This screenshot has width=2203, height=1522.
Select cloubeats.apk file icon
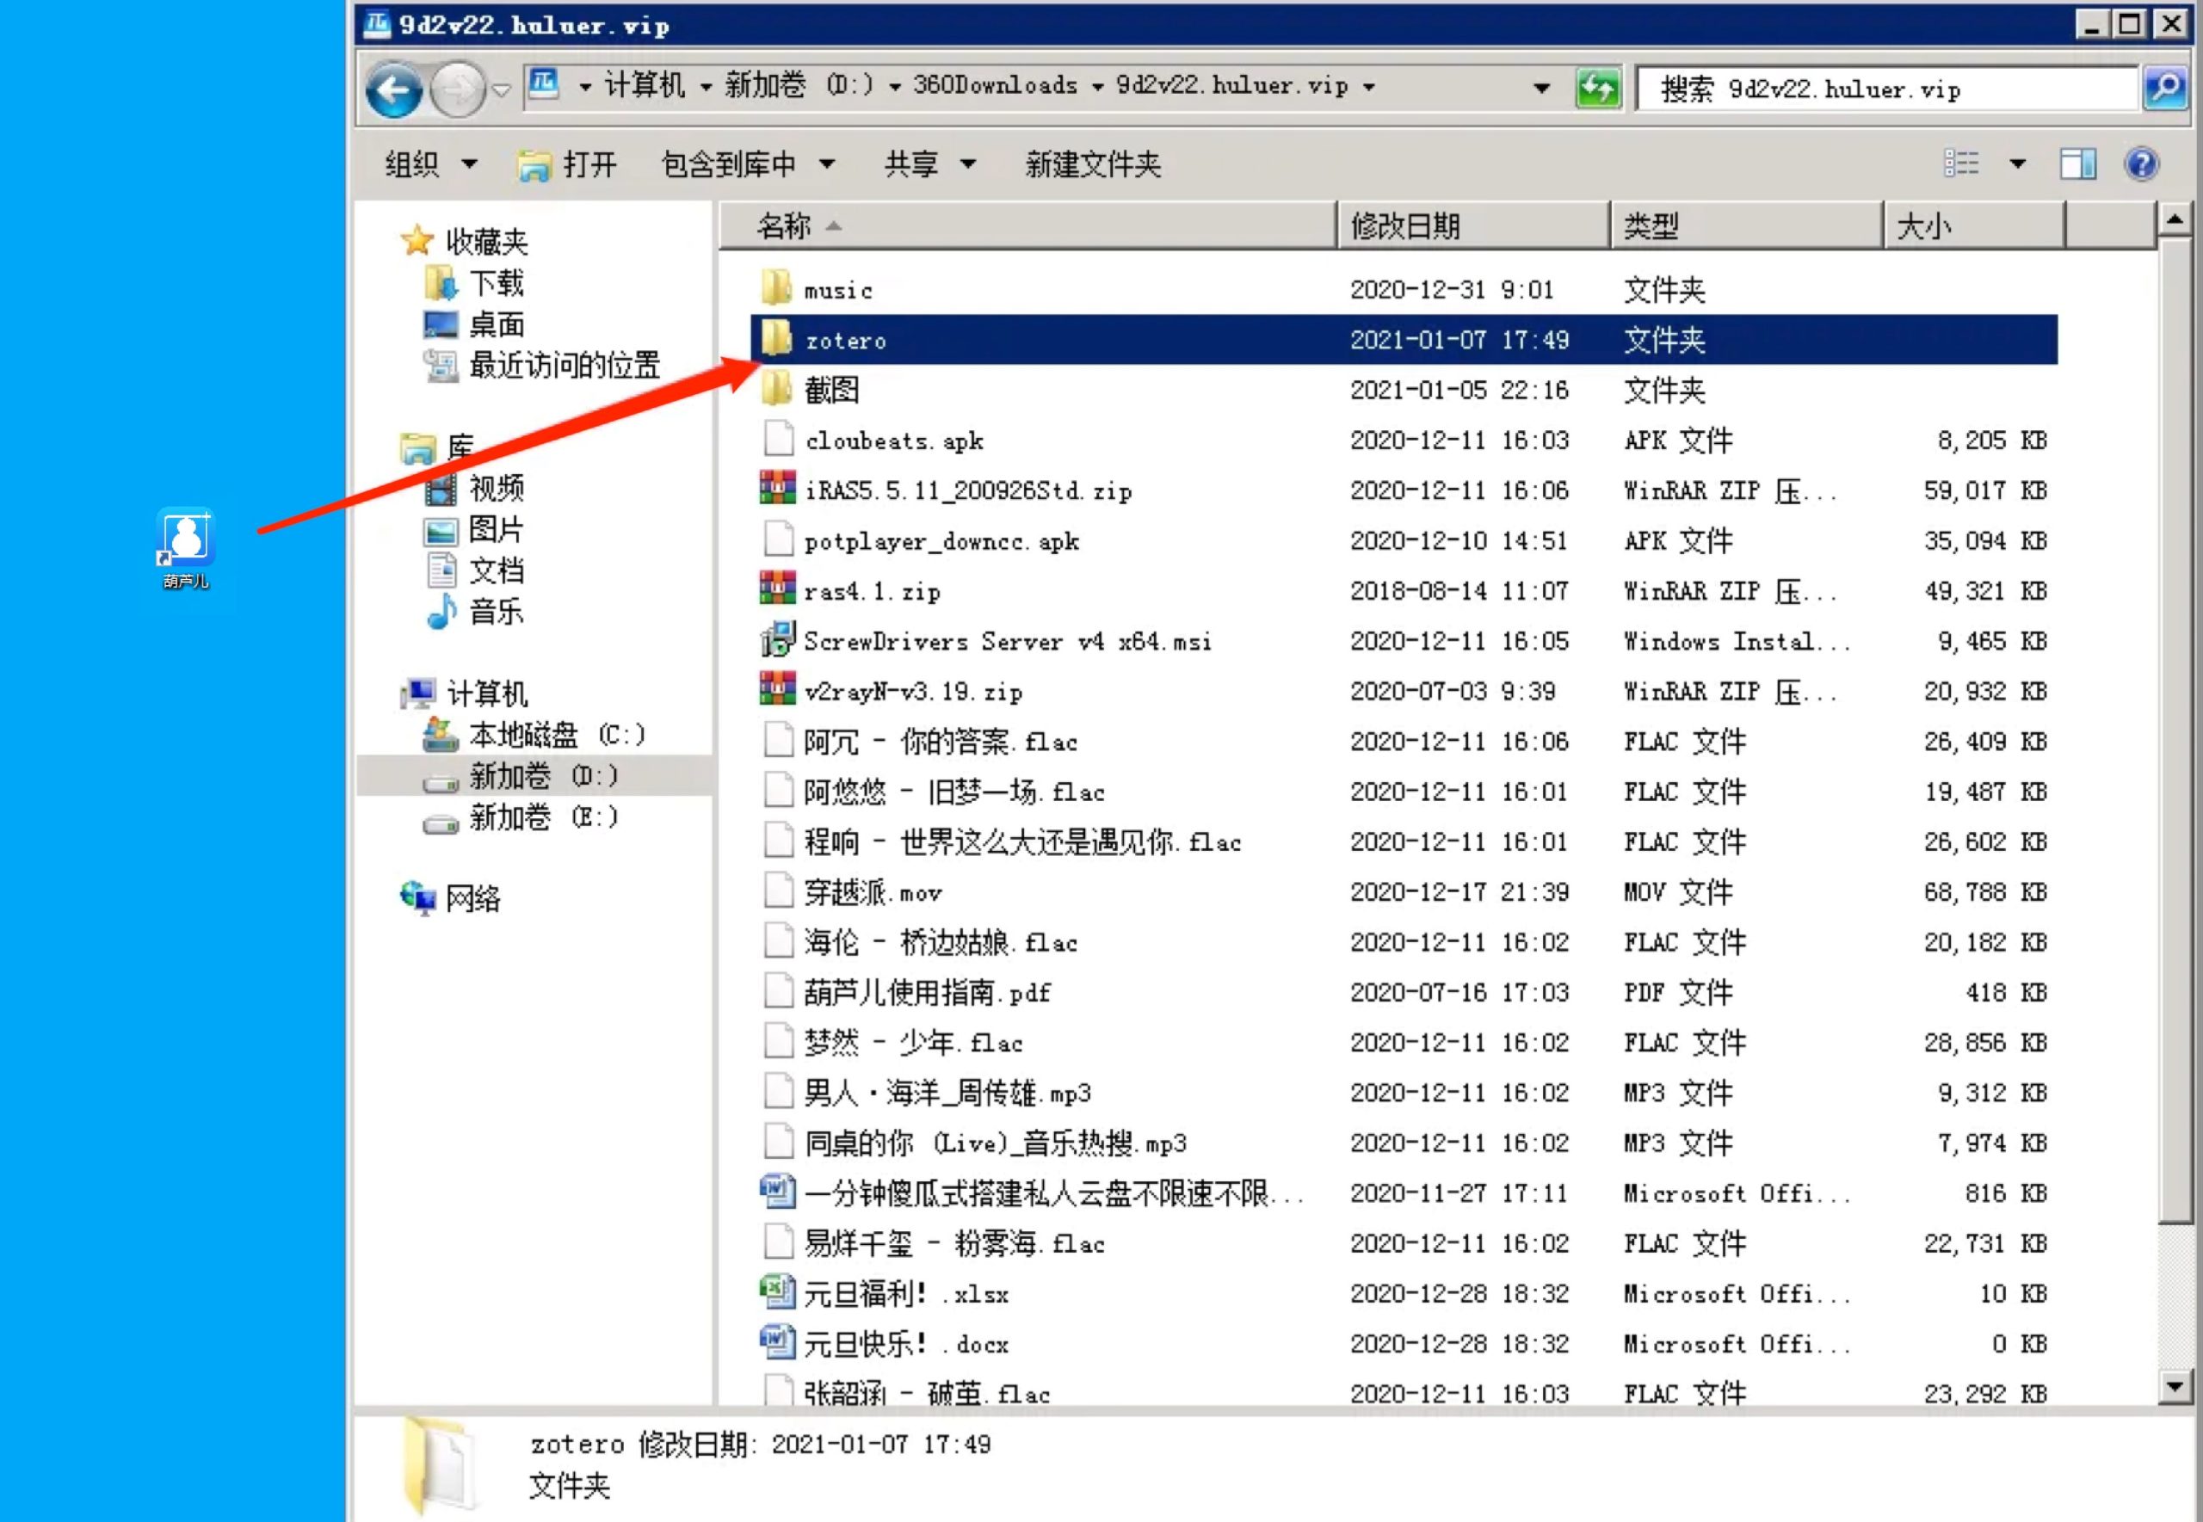pos(778,439)
